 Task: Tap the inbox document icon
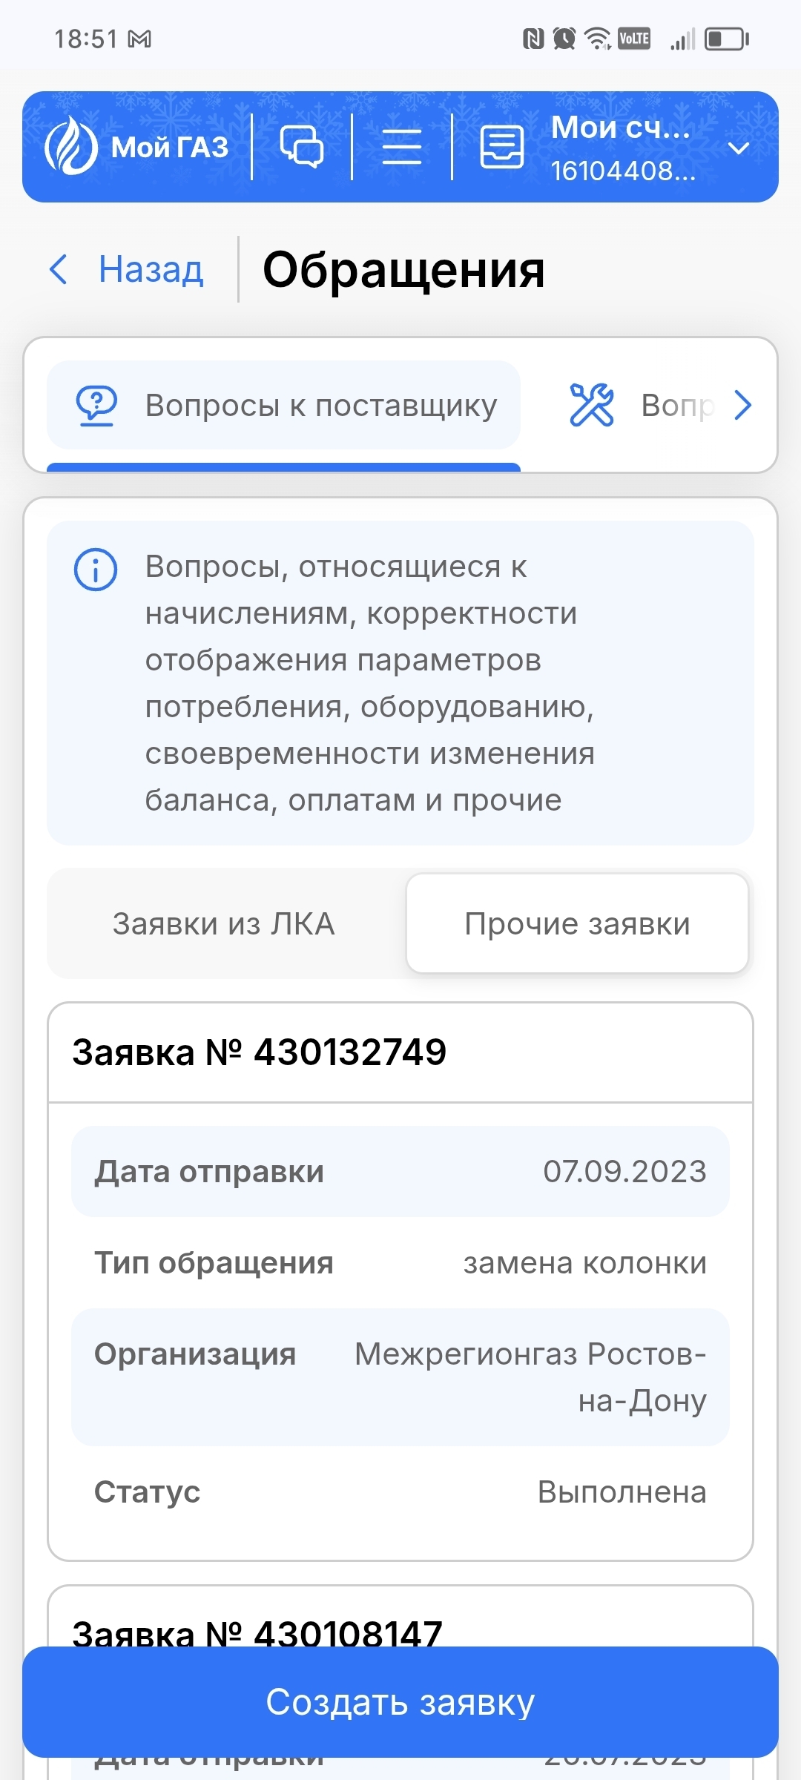[502, 146]
